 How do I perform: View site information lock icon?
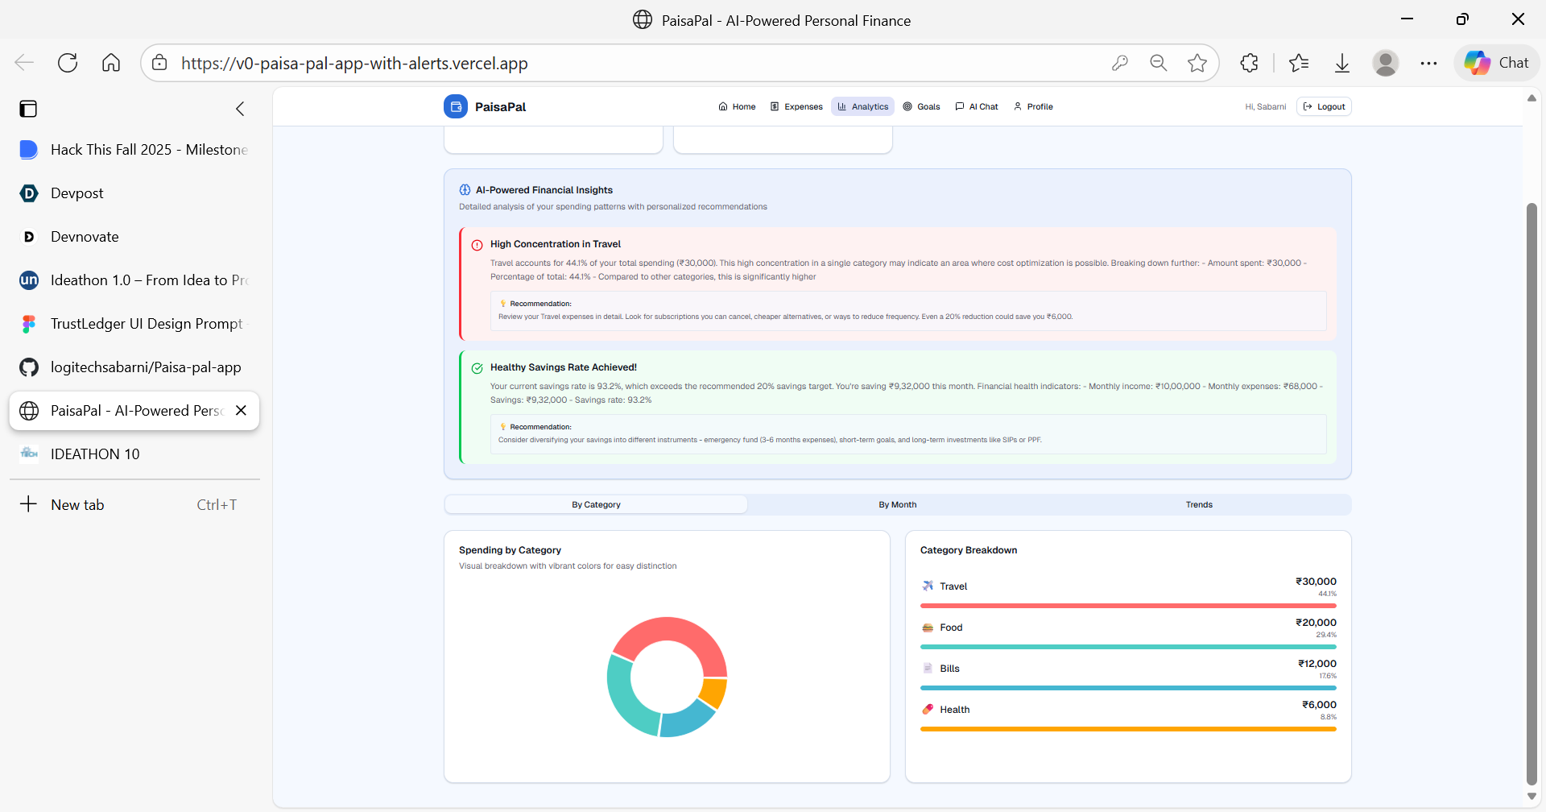(x=160, y=63)
